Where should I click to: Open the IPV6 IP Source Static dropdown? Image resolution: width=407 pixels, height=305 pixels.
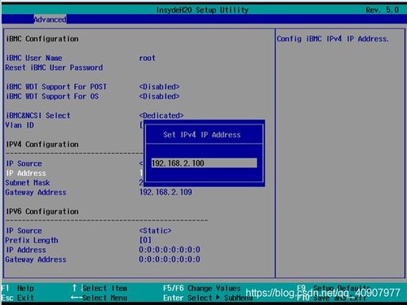pyautogui.click(x=155, y=231)
